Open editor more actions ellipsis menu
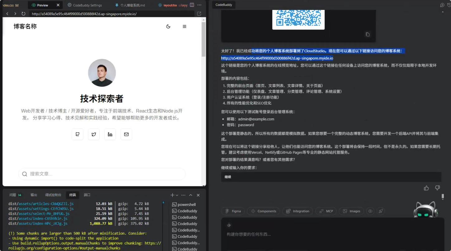 pyautogui.click(x=199, y=5)
